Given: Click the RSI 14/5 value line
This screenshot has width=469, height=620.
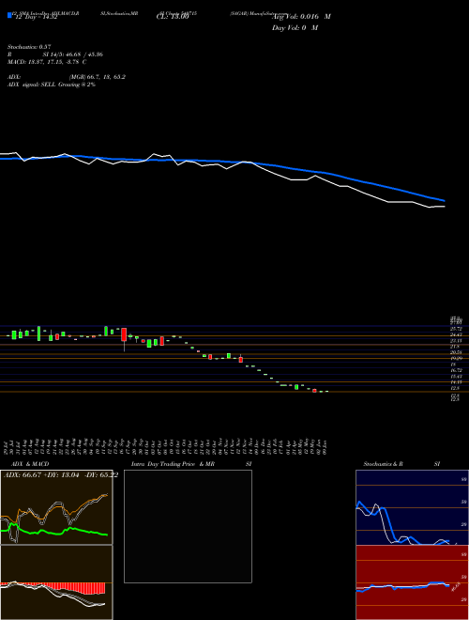Looking at the screenshot, I should [55, 54].
